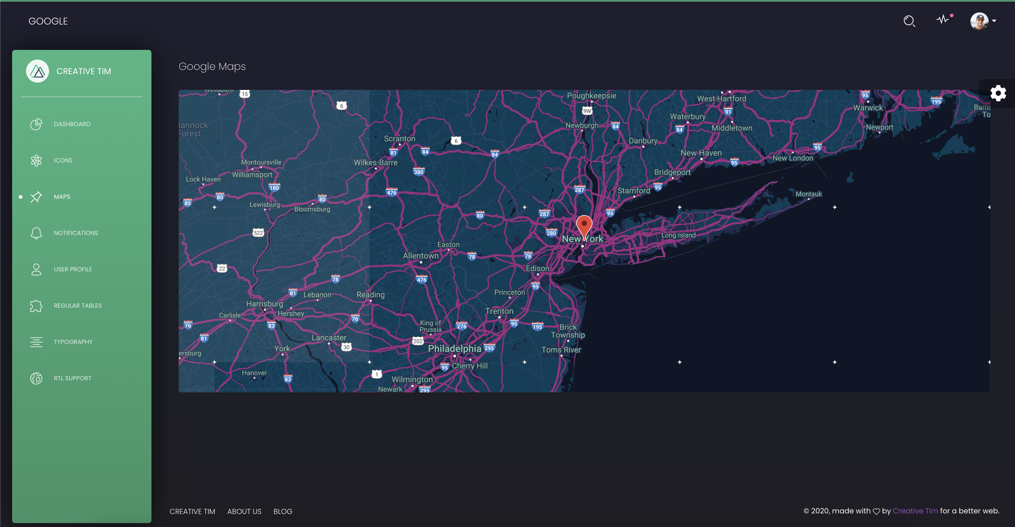Screen dimensions: 1015x527
Task: Click the Philadelphia label on the map
Action: (454, 349)
